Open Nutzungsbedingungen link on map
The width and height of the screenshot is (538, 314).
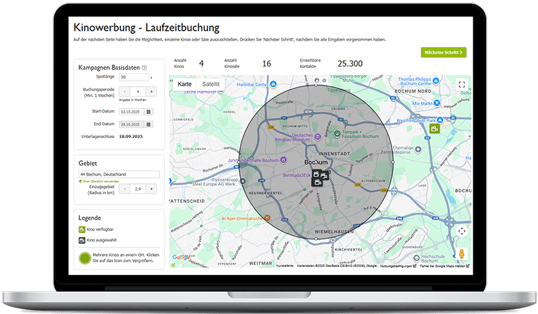coord(398,266)
